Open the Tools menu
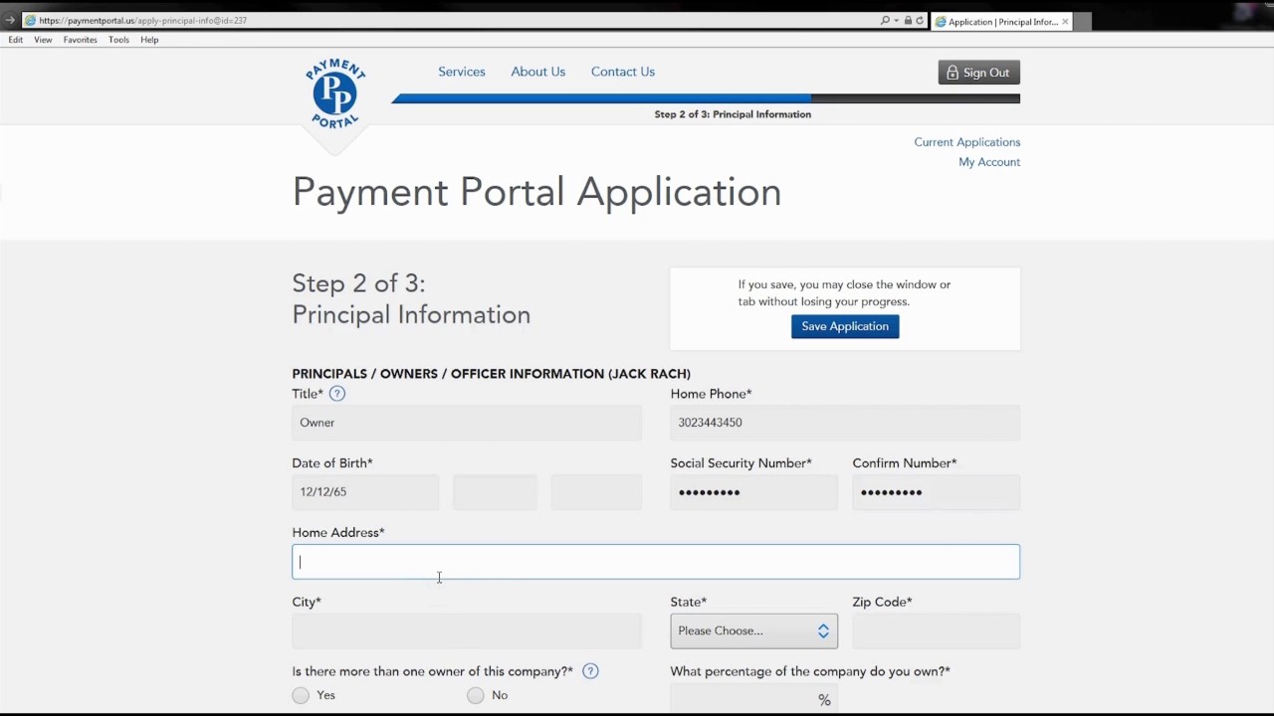Screen dimensions: 1274x716 click(118, 40)
